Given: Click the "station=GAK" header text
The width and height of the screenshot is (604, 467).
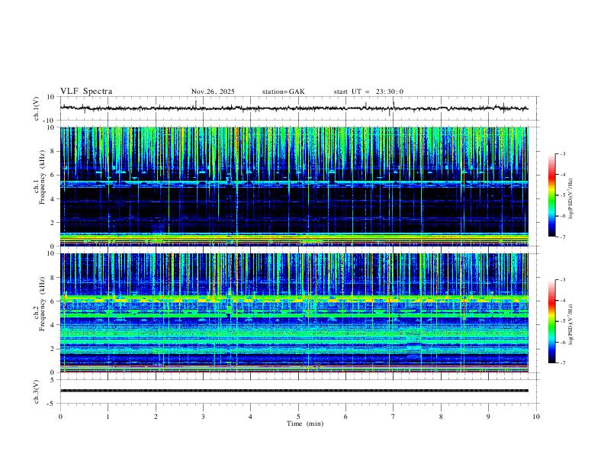Looking at the screenshot, I should [284, 92].
